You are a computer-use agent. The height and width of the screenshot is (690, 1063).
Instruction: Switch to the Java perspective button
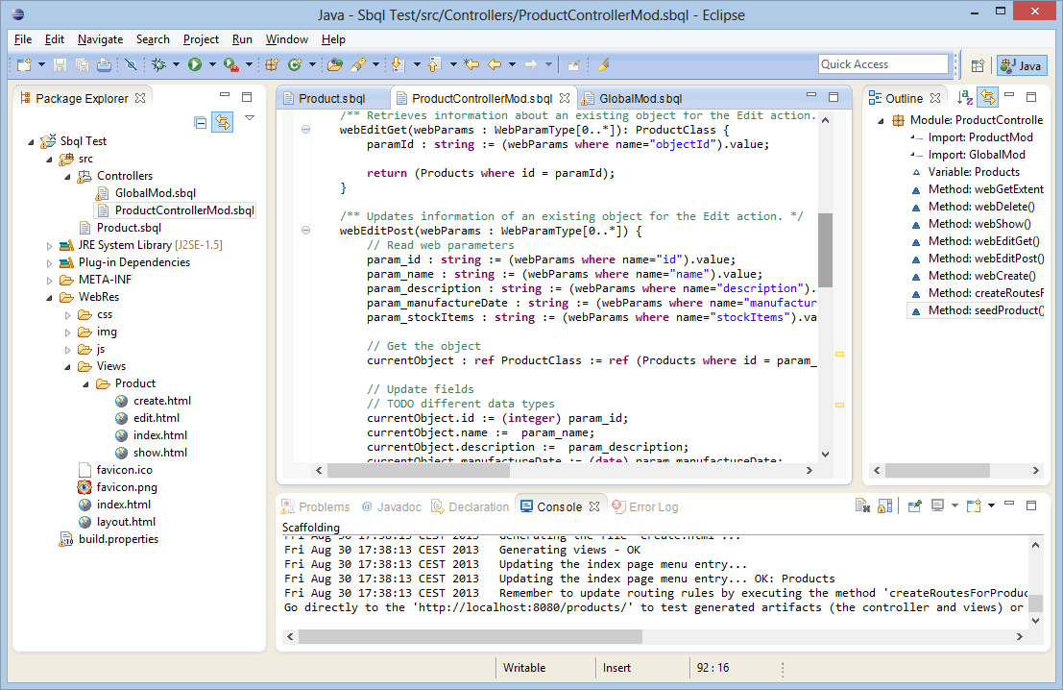click(x=1022, y=65)
